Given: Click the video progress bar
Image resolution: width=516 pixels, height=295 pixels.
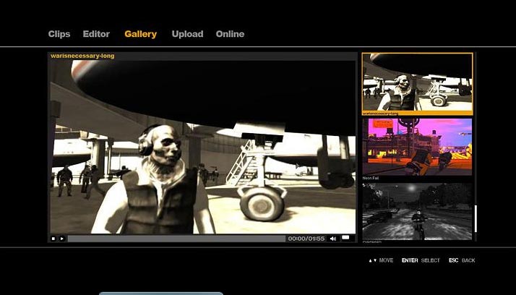Looking at the screenshot, I should pyautogui.click(x=176, y=239).
